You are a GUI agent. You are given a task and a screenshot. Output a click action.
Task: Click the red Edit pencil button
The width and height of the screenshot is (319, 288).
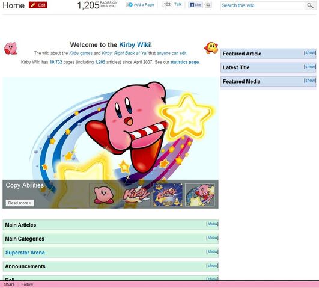pyautogui.click(x=38, y=5)
